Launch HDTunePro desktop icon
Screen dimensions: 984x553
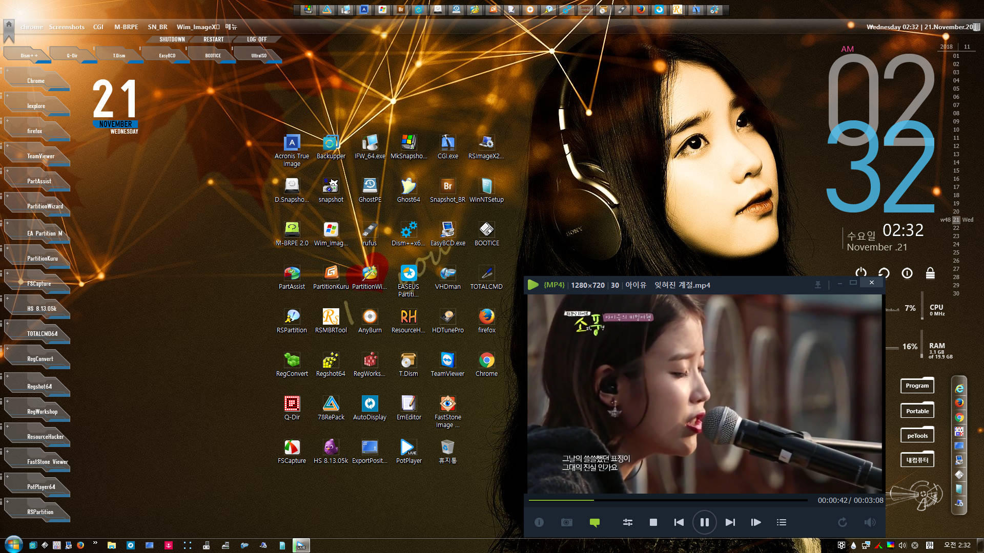point(447,321)
